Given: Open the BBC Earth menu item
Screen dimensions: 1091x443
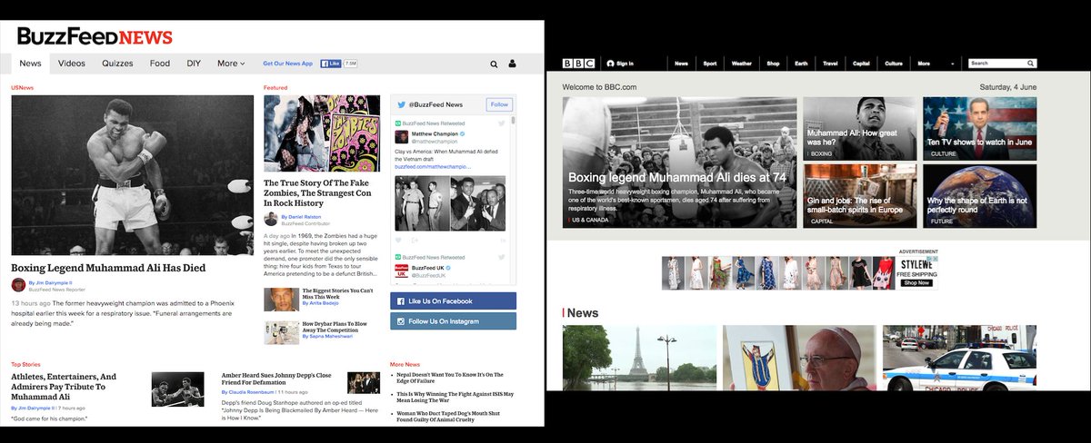Looking at the screenshot, I should tap(801, 64).
